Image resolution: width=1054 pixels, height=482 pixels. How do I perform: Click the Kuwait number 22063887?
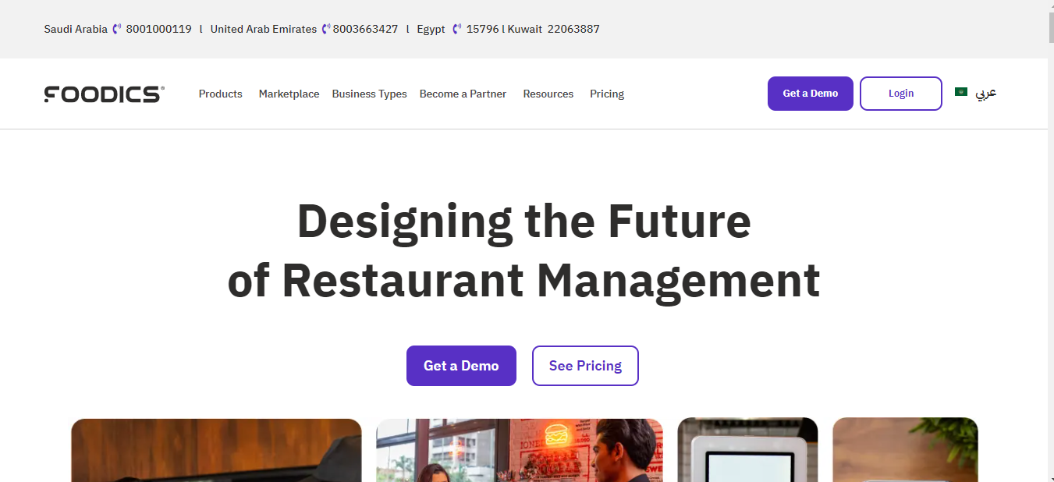(573, 29)
